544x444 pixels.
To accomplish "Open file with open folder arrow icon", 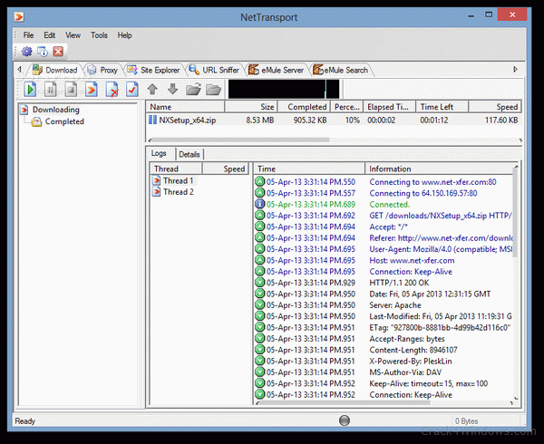I will (193, 90).
